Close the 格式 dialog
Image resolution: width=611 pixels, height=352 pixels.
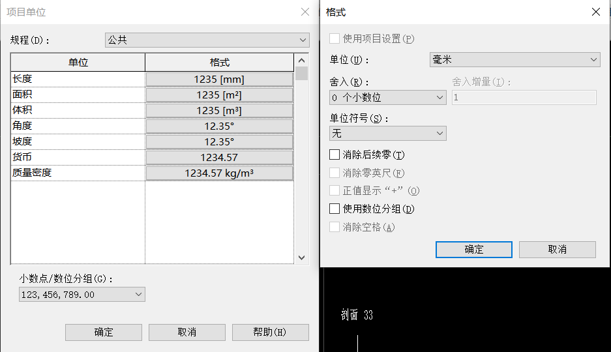pos(596,12)
